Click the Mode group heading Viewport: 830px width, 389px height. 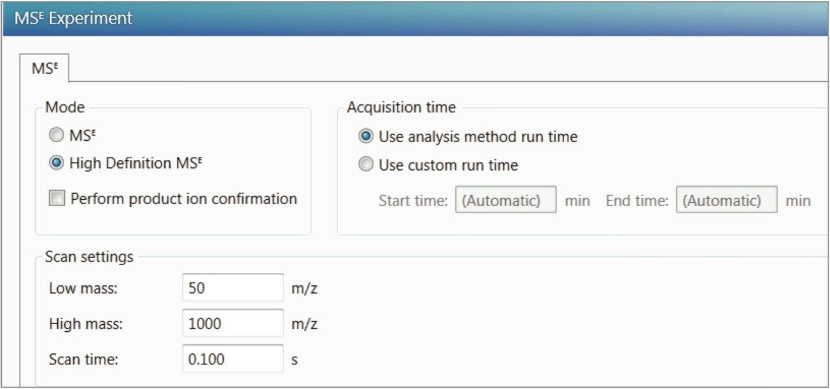[x=65, y=107]
